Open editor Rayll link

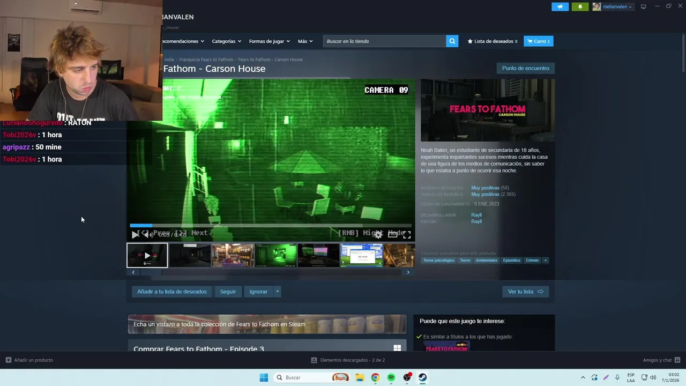[476, 221]
